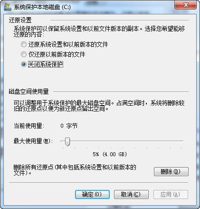
Task: Close the 系统保护本地磁盘 dialog
Action: (186, 5)
